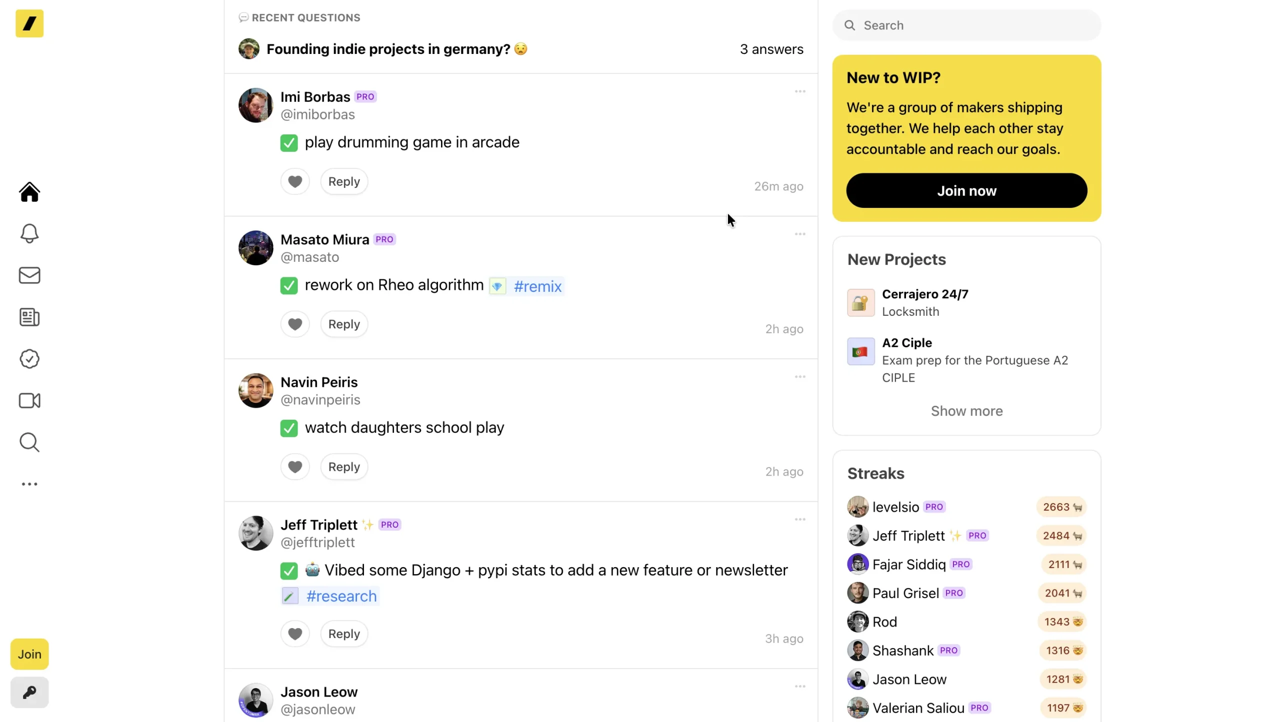Click Rod's 1343 streak badge
1280x722 pixels.
(x=1062, y=622)
